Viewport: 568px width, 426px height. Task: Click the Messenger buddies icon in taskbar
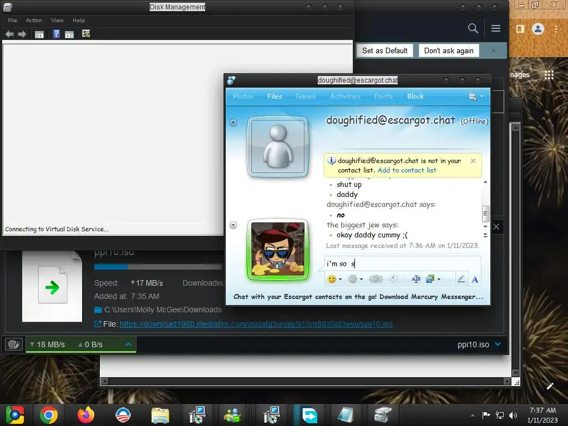[x=232, y=415]
